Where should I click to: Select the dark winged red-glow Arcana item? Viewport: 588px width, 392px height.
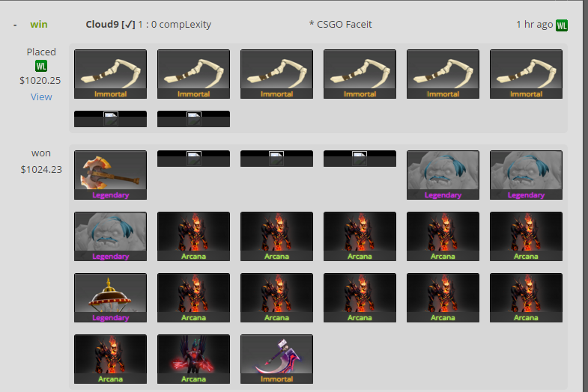(193, 359)
